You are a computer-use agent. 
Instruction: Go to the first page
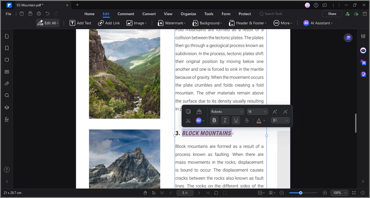tap(162, 193)
